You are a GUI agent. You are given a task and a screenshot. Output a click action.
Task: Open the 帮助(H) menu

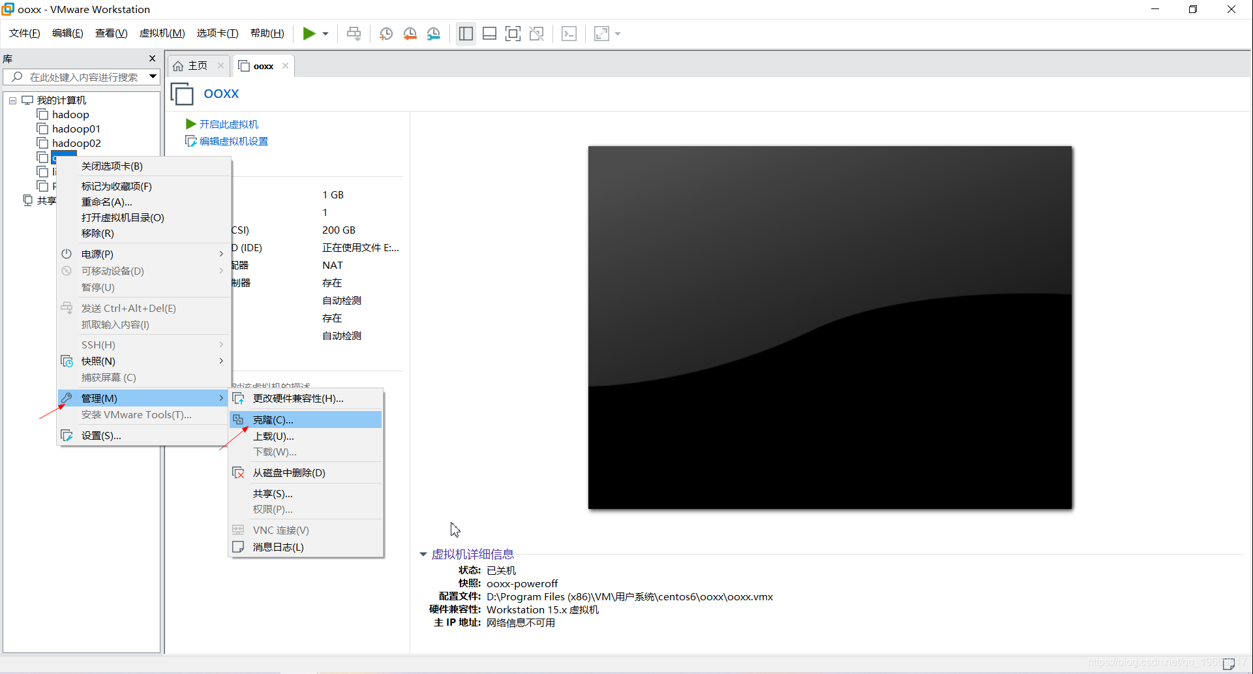click(267, 33)
